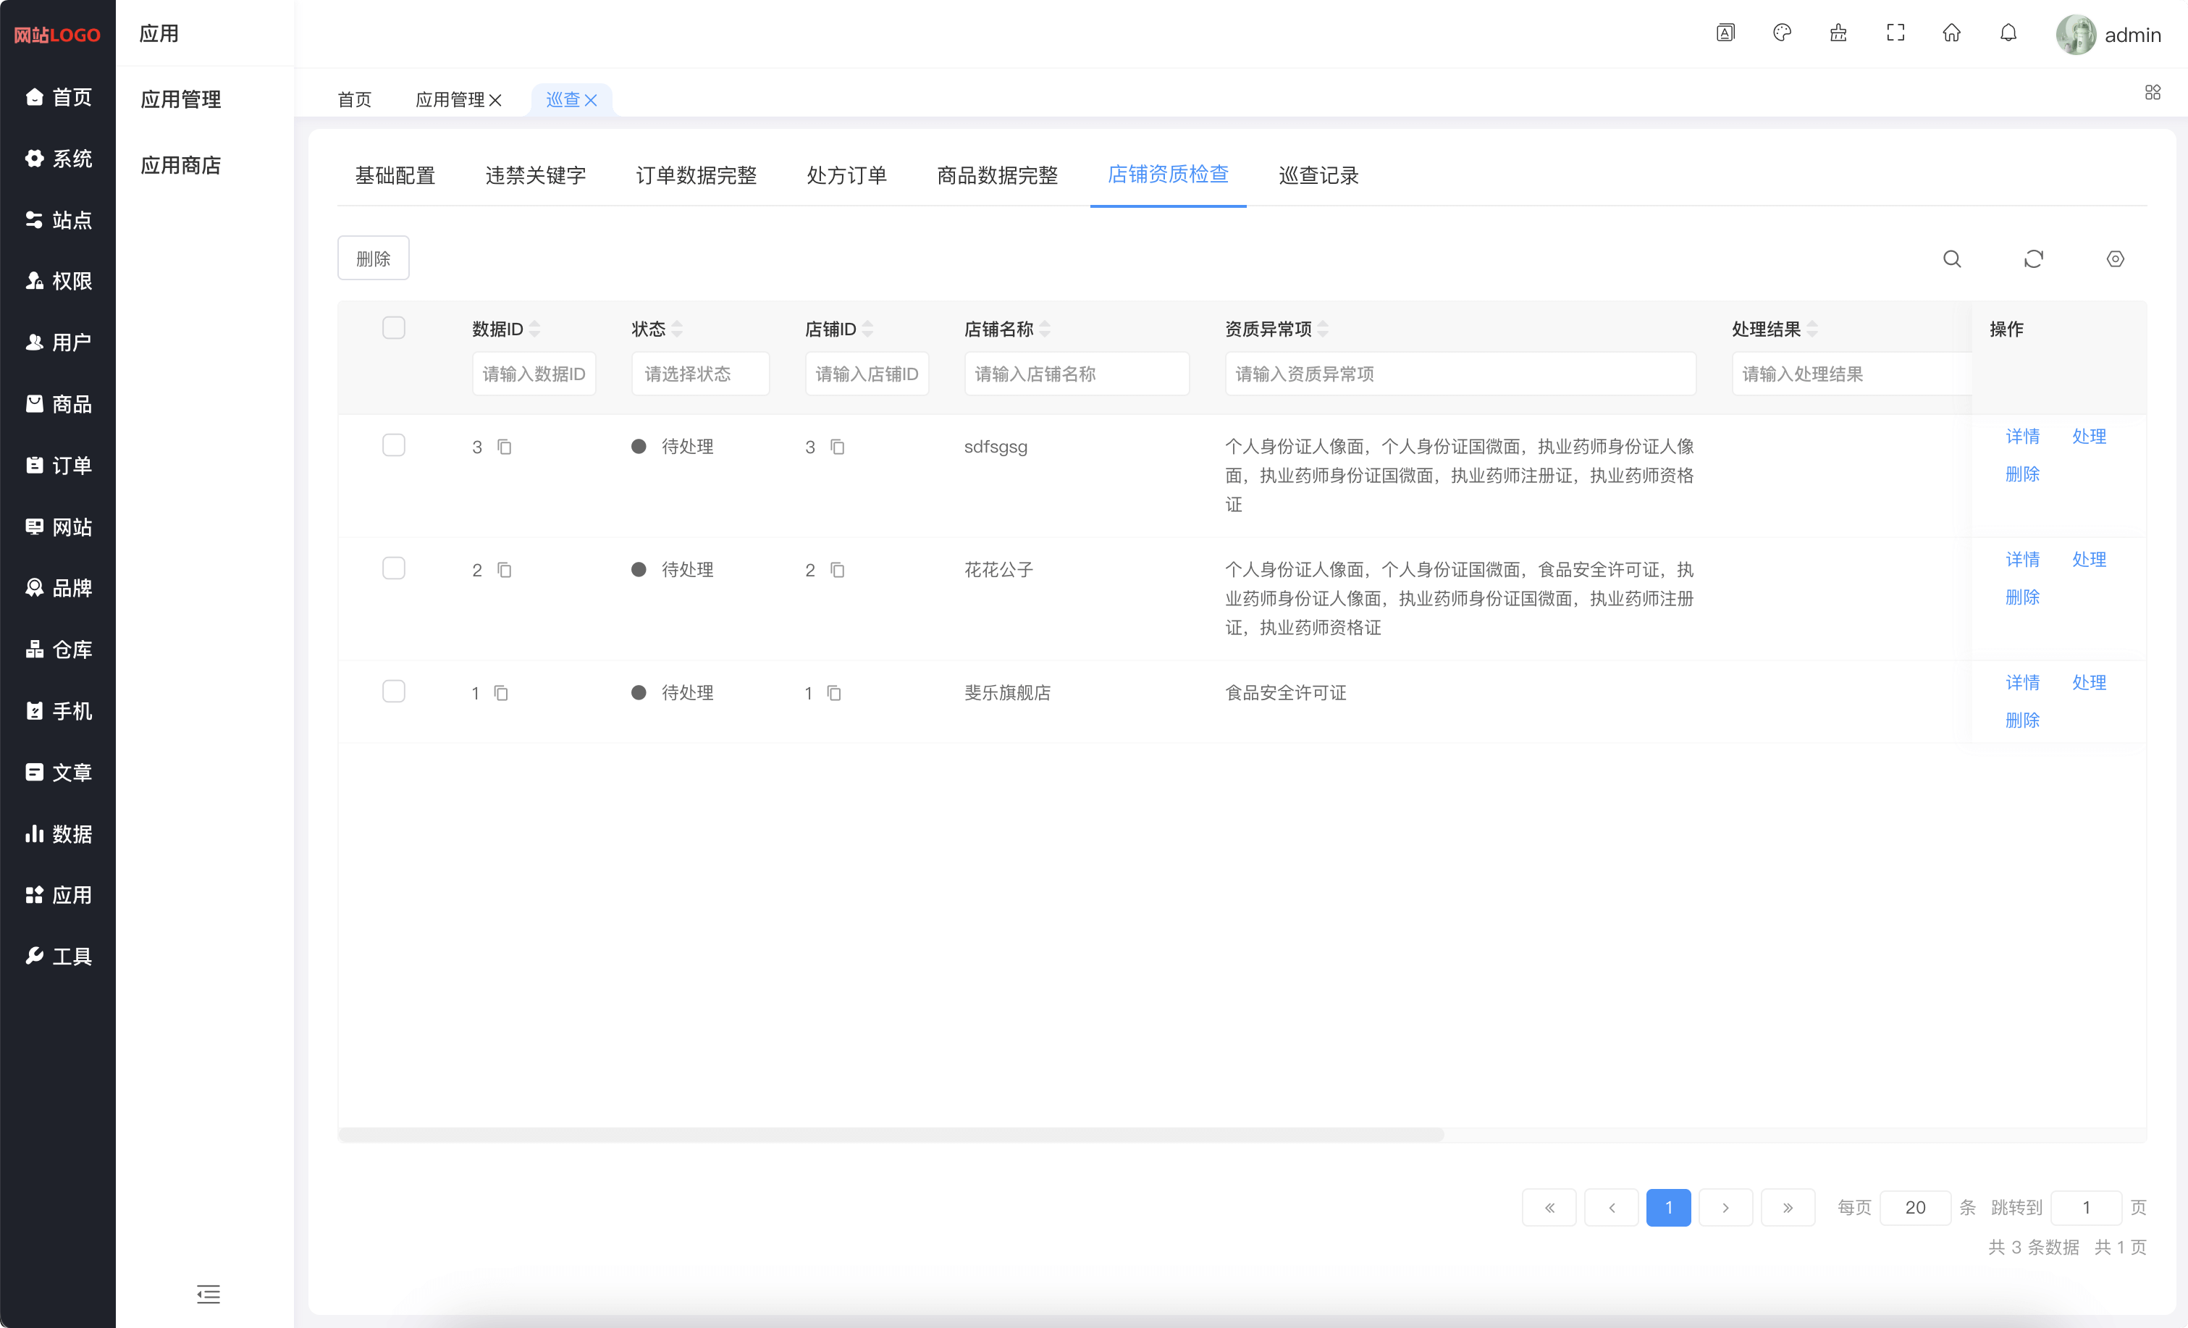Open the 请选择状态 status dropdown filter

point(699,374)
